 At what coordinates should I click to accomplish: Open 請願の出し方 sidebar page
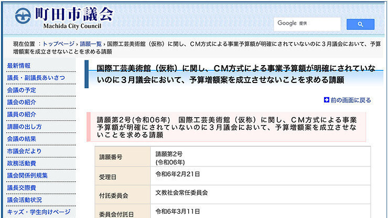[x=25, y=127]
